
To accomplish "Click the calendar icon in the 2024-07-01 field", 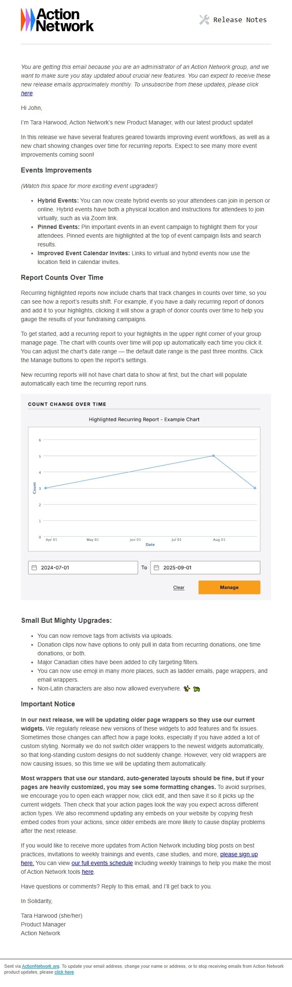I will click(x=34, y=567).
